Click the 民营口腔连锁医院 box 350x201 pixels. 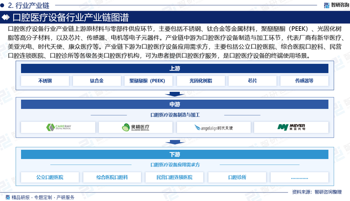tap(175, 177)
